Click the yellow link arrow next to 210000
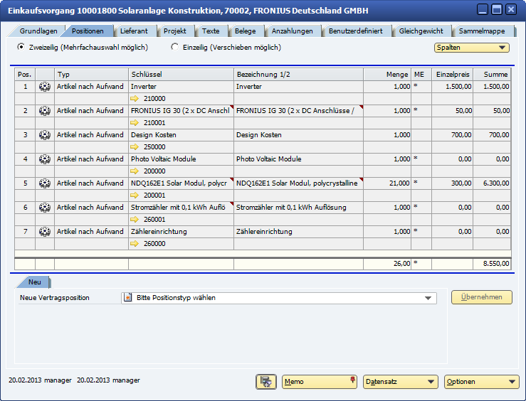Screen dimensions: 526x401 135,99
